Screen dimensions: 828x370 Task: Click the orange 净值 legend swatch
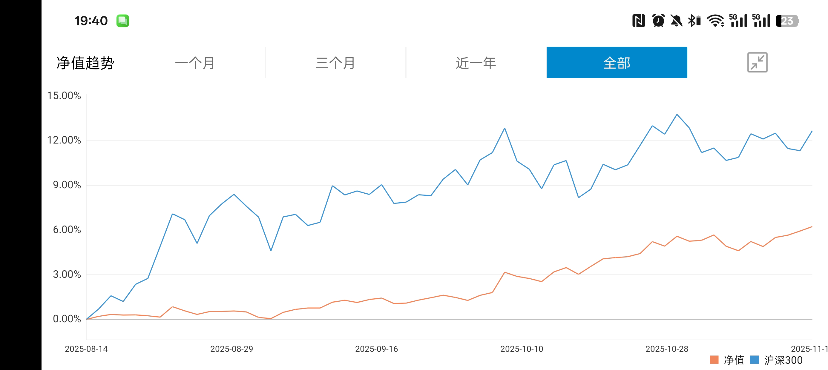714,360
